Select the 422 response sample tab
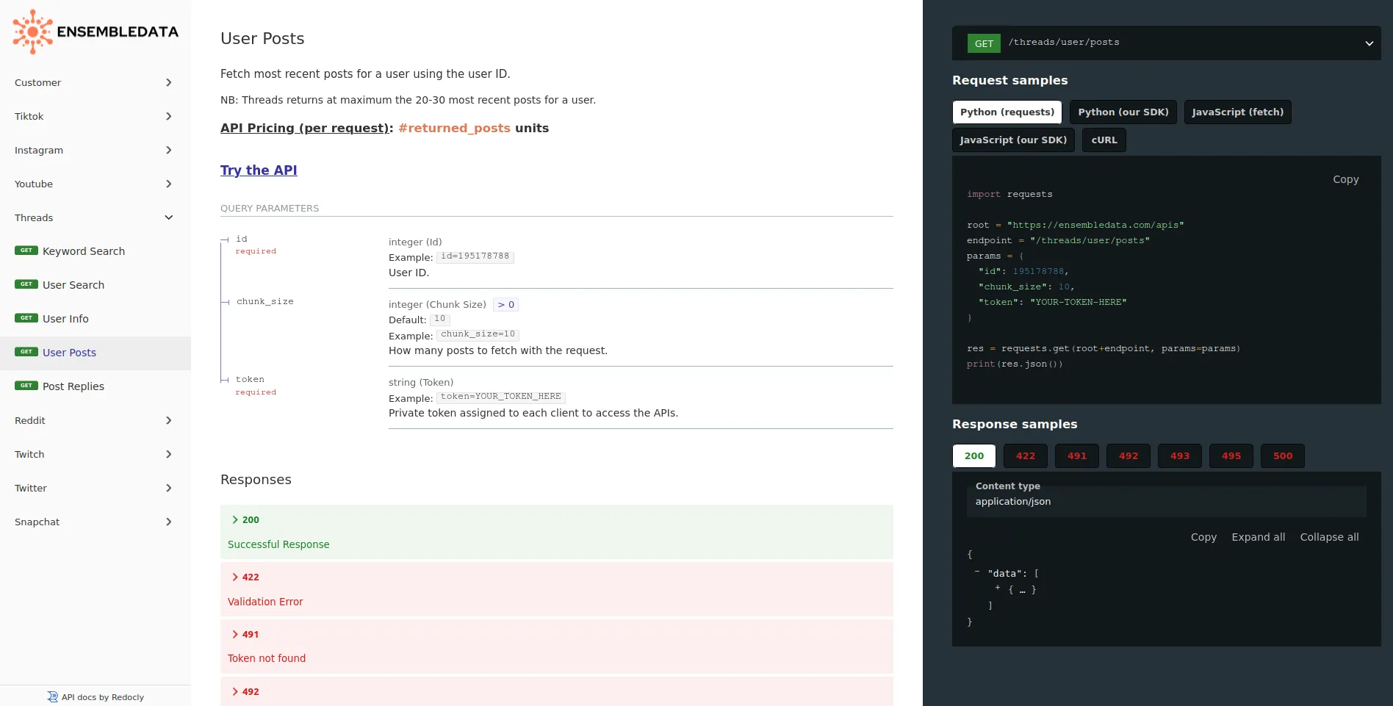 [1026, 455]
